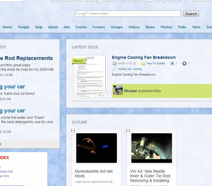
Task: Open the Engine Cooling Fan document thumbnail
Action: coord(90,76)
